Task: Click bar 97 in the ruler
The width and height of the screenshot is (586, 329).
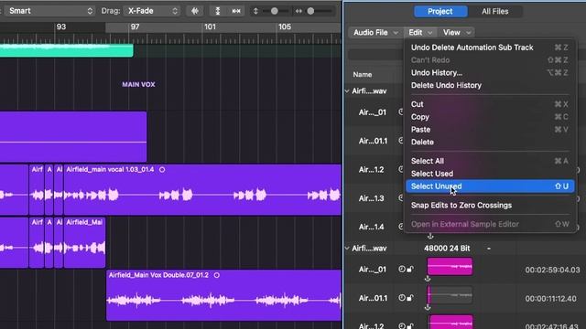Action: (x=135, y=27)
